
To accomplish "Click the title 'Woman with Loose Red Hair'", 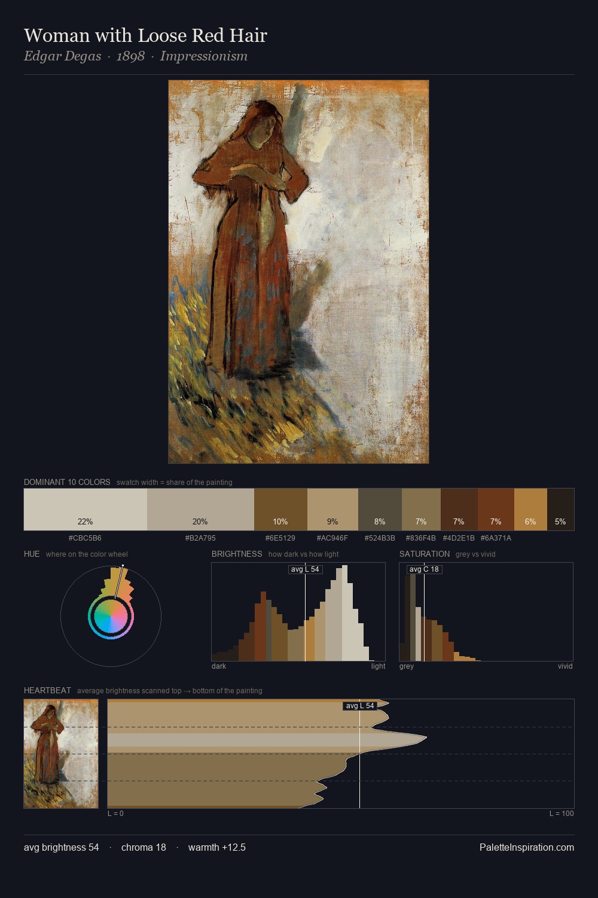I will click(145, 35).
